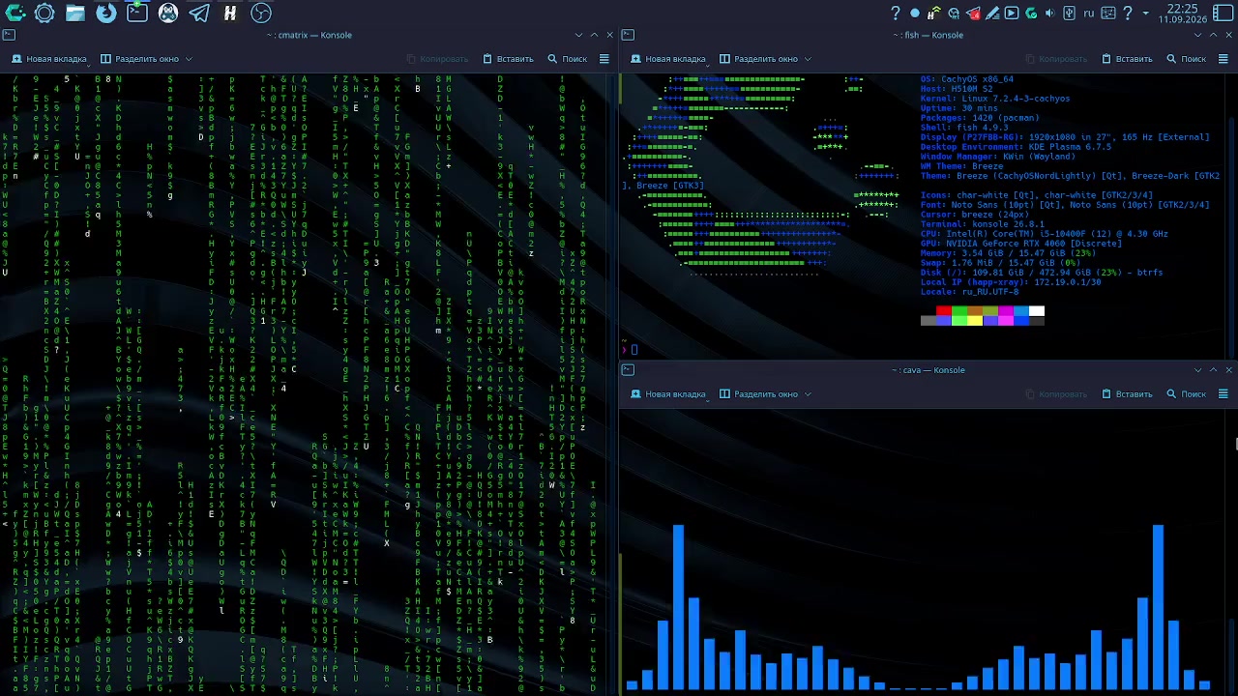Switch the ru keyboard layout indicator

[1089, 14]
